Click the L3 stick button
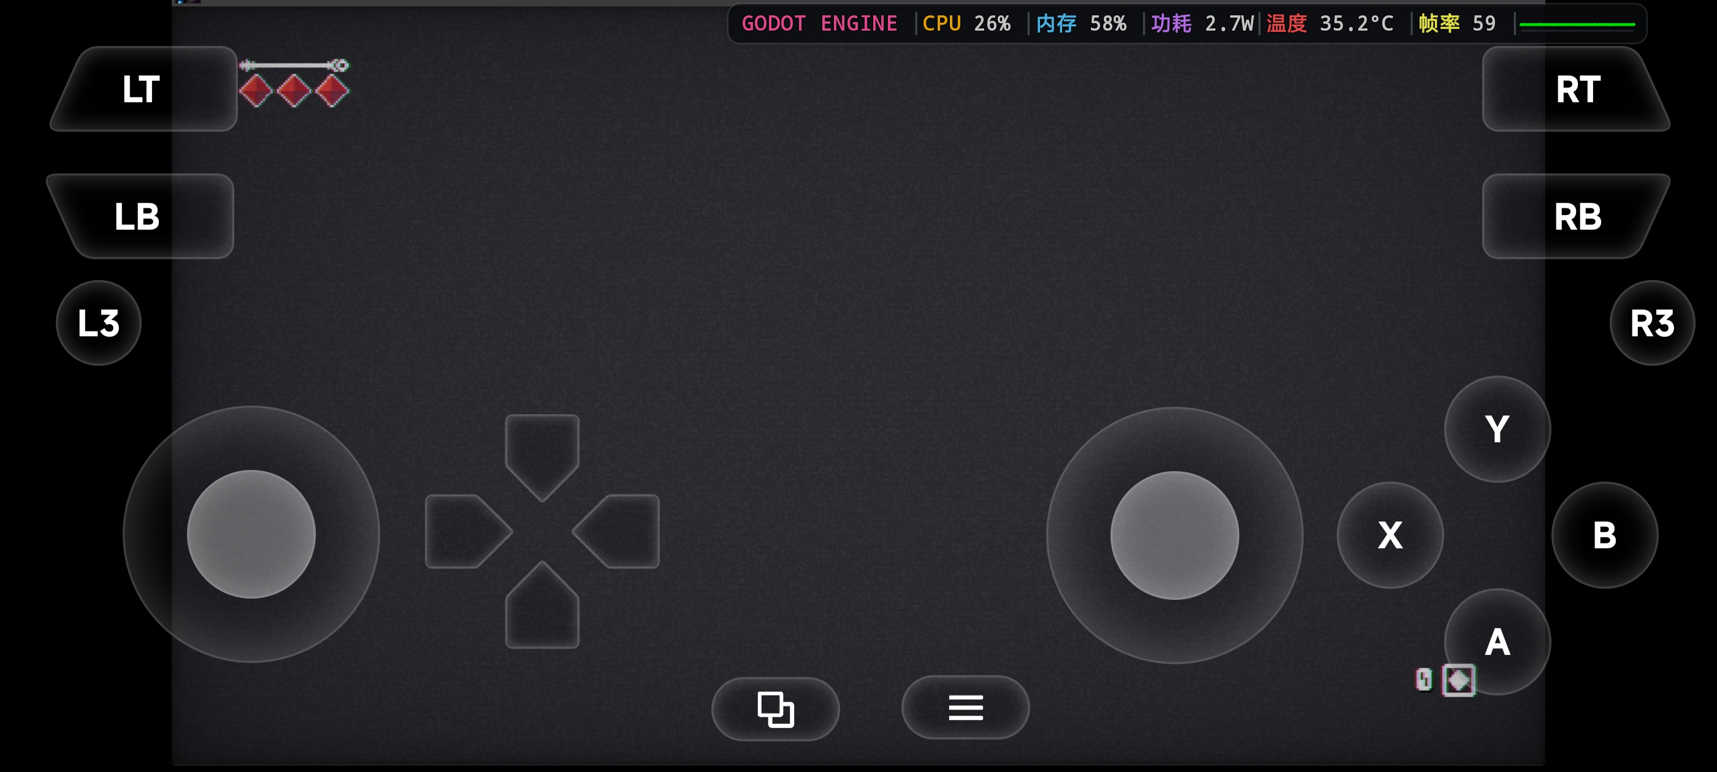Image resolution: width=1717 pixels, height=772 pixels. 99,323
